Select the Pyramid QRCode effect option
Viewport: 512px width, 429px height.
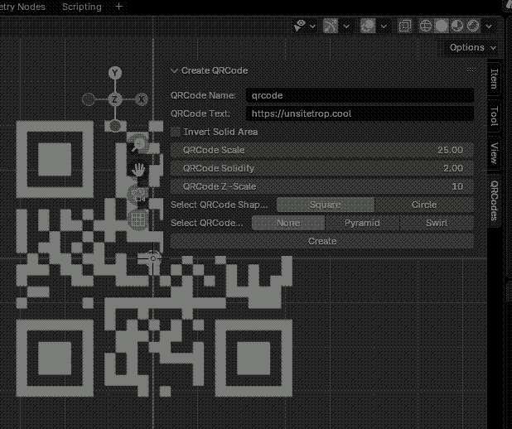[363, 223]
